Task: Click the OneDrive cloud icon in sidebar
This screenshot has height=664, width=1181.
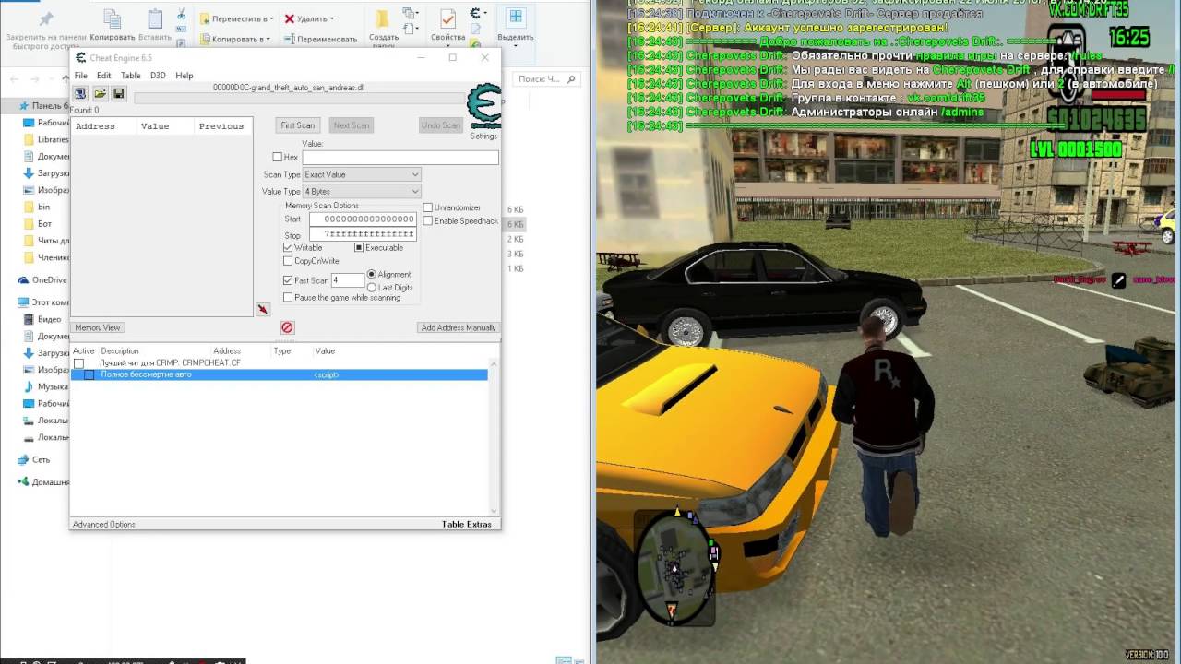Action: pyautogui.click(x=23, y=279)
